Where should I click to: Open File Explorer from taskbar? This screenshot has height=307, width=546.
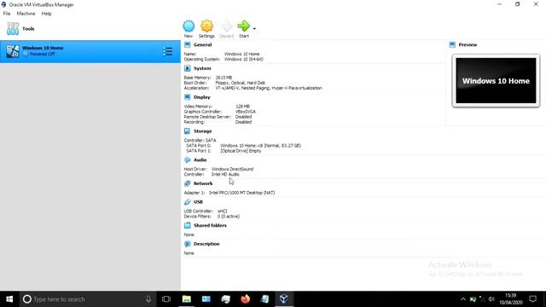pos(187,299)
